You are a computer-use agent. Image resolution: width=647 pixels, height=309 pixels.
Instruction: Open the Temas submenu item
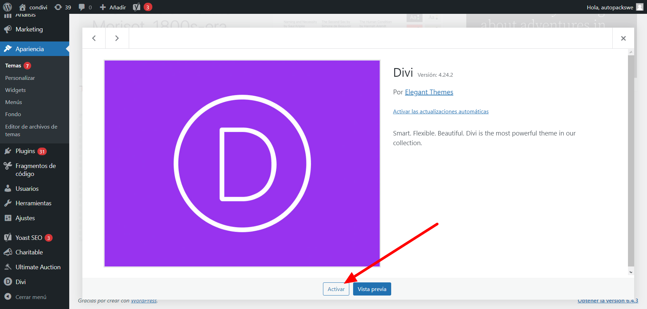13,66
